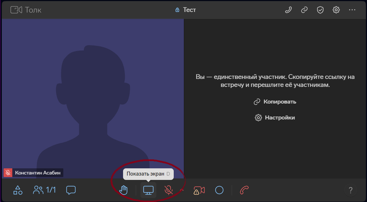
Task: Click the lock icon beside Тест title
Action: [x=177, y=10]
